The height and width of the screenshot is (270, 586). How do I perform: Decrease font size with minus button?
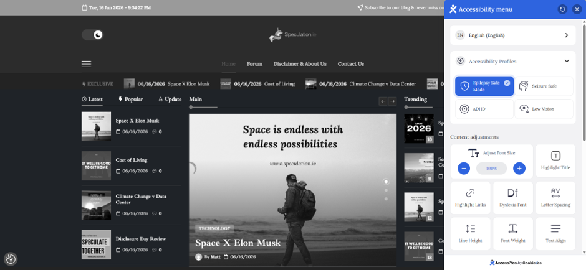(463, 168)
